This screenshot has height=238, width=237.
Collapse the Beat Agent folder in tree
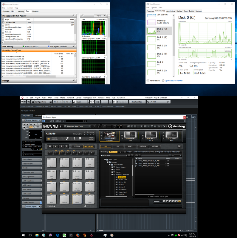tap(105, 160)
